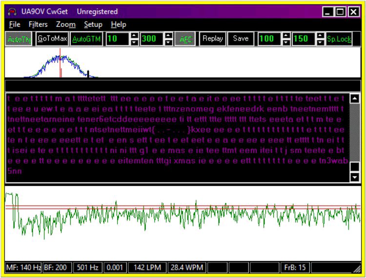Click the scroll up arrow of decoded text
This screenshot has height=278, width=366.
(x=355, y=99)
